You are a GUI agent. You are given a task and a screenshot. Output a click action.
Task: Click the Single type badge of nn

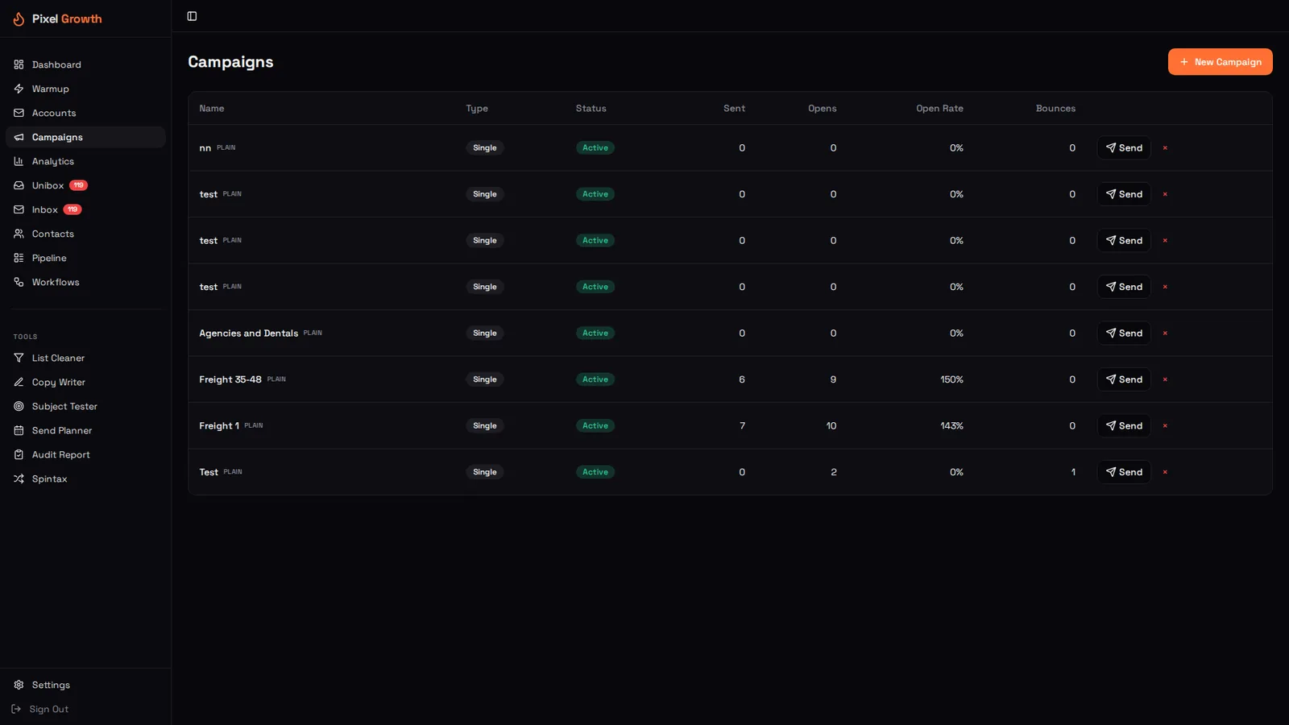point(485,147)
